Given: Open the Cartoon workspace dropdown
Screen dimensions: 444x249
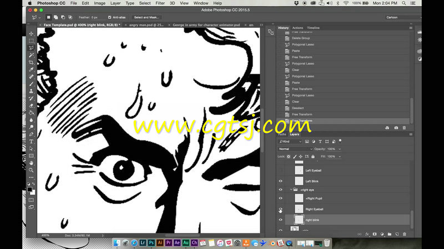Looking at the screenshot, I should 403,17.
